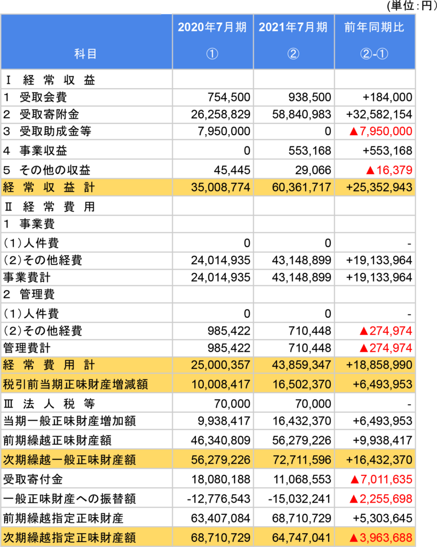Select the value 26,258,829
Screen dimensions: 437x547
point(220,114)
